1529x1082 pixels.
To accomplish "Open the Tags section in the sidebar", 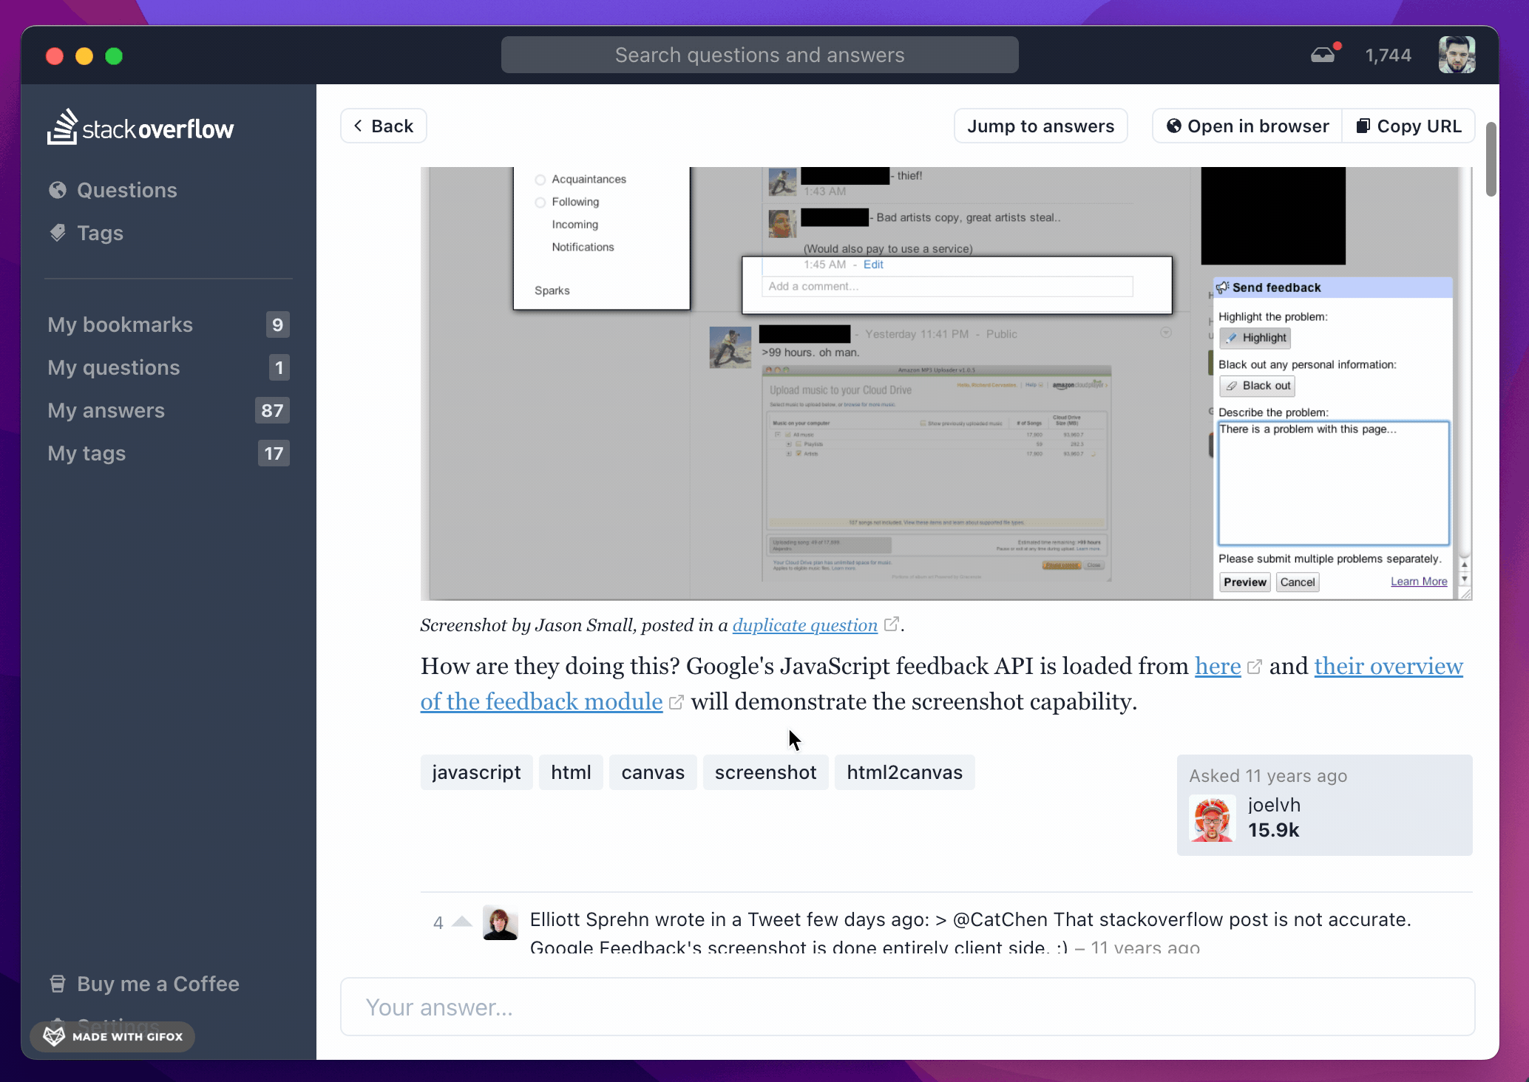I will pos(100,233).
